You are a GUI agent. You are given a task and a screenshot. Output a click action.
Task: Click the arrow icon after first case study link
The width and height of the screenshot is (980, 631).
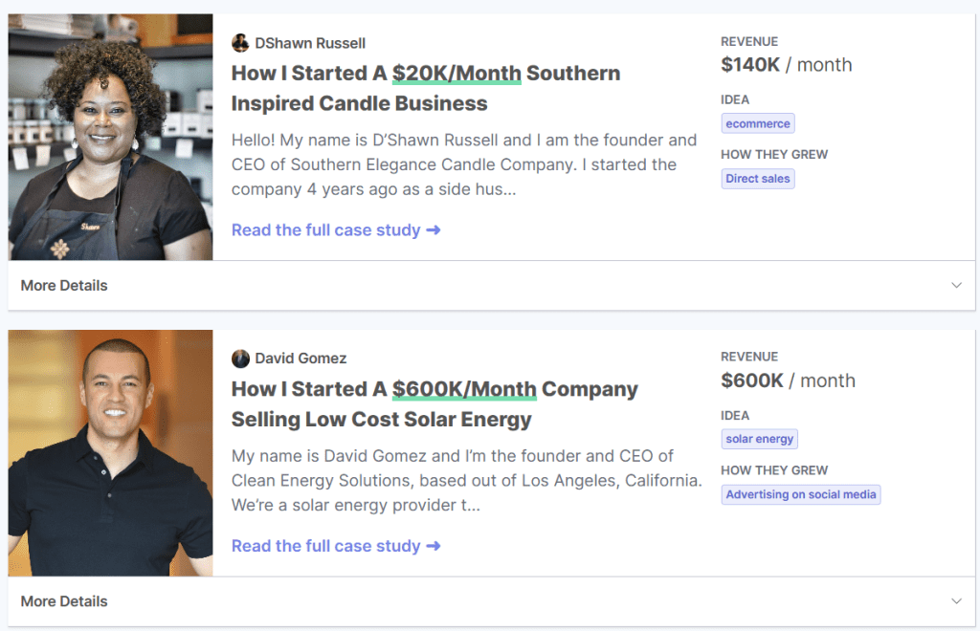pos(433,229)
